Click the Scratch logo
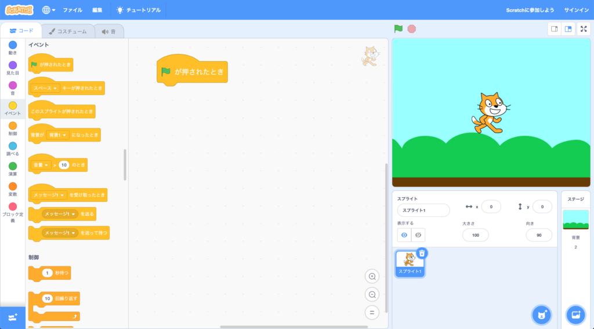Image resolution: width=594 pixels, height=329 pixels. coord(19,10)
